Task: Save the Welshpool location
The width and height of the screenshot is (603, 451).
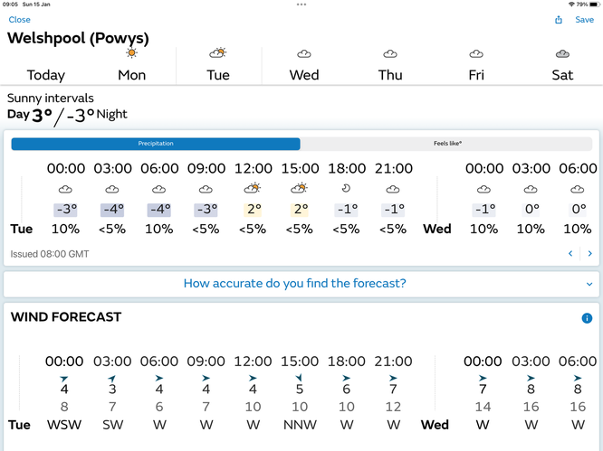Action: tap(584, 20)
